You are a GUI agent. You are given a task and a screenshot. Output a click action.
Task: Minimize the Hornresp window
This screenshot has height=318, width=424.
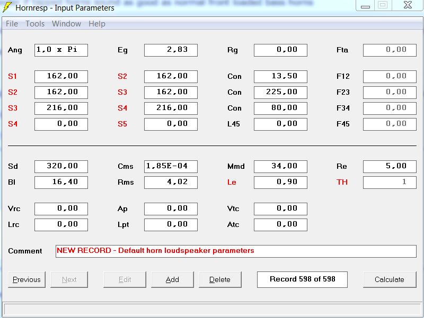tap(365, 5)
